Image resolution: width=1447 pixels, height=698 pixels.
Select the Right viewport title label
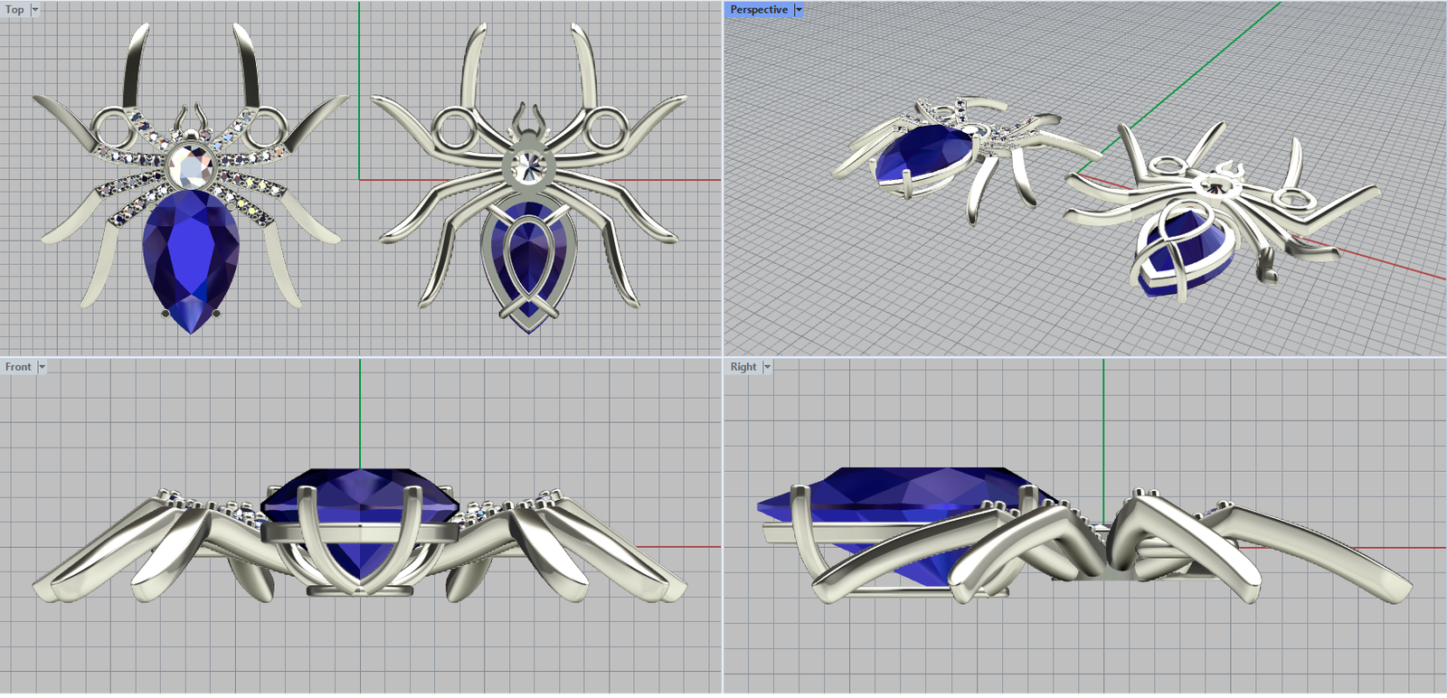click(742, 367)
